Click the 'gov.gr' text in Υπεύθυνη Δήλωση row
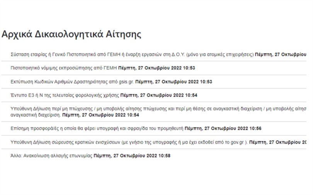The image size is (313, 195). pyautogui.click(x=237, y=143)
